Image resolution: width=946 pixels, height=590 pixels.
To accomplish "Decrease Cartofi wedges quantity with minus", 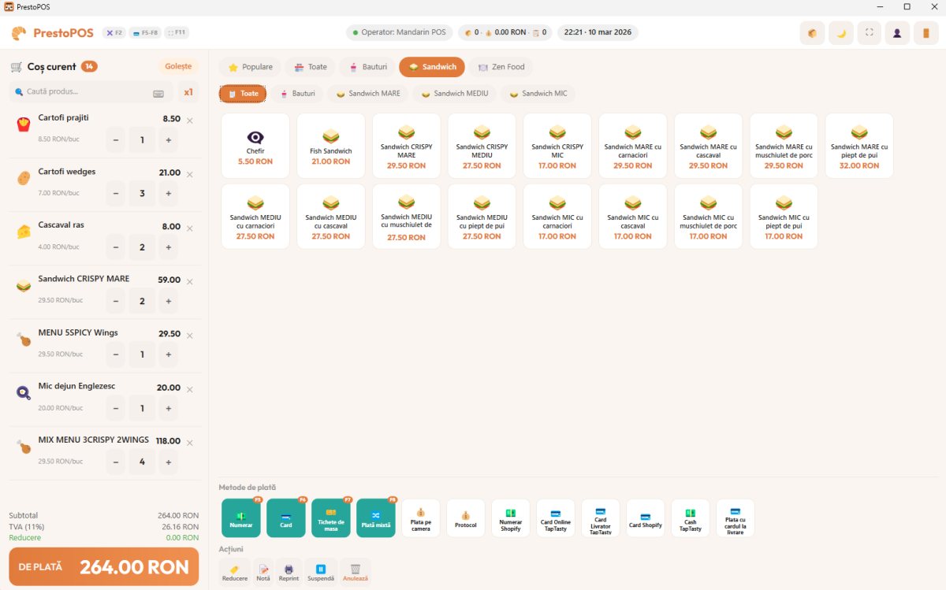I will [x=116, y=194].
